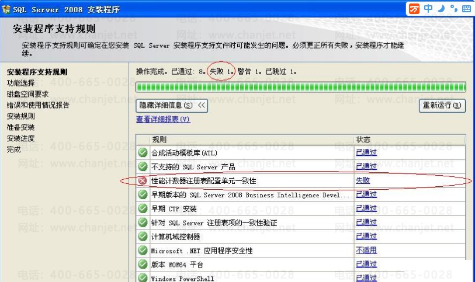Open the 查看详细报表(V) link
Viewport: 475px width, 282px height.
click(x=163, y=119)
